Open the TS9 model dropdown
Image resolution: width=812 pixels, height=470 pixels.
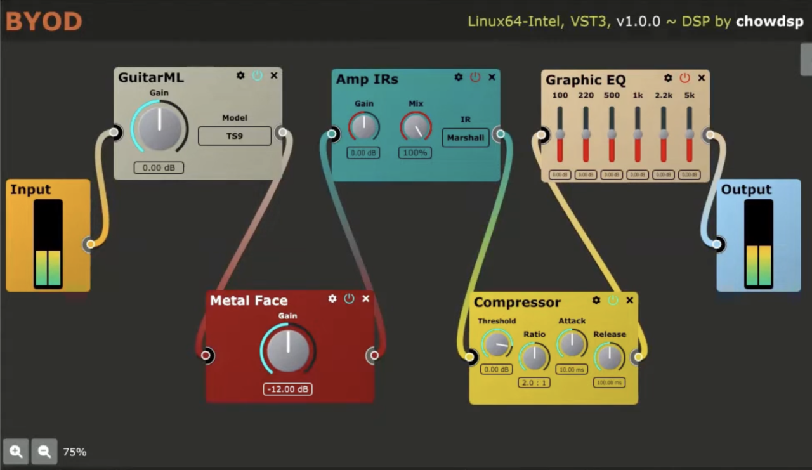(x=235, y=136)
